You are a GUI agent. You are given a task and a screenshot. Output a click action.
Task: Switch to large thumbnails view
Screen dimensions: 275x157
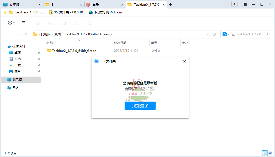(x=270, y=153)
